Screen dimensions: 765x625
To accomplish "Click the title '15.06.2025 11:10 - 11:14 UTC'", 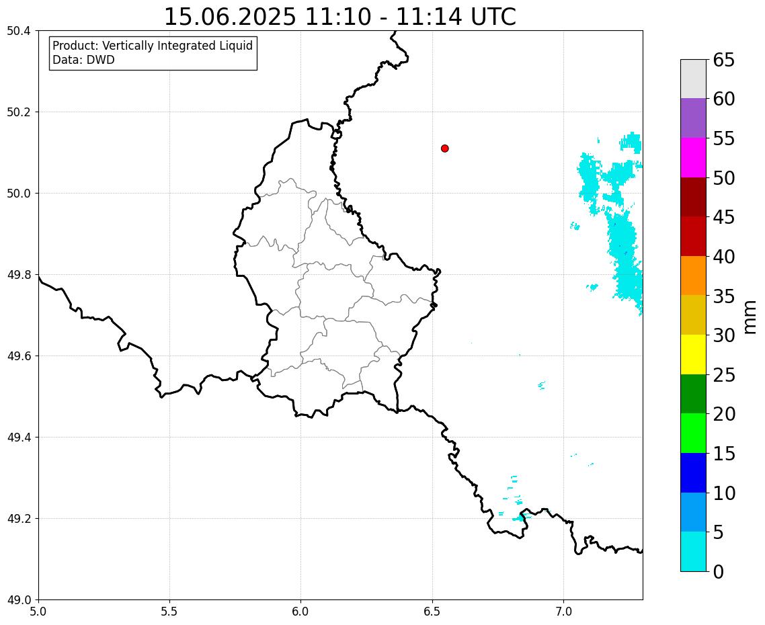I will pos(340,17).
